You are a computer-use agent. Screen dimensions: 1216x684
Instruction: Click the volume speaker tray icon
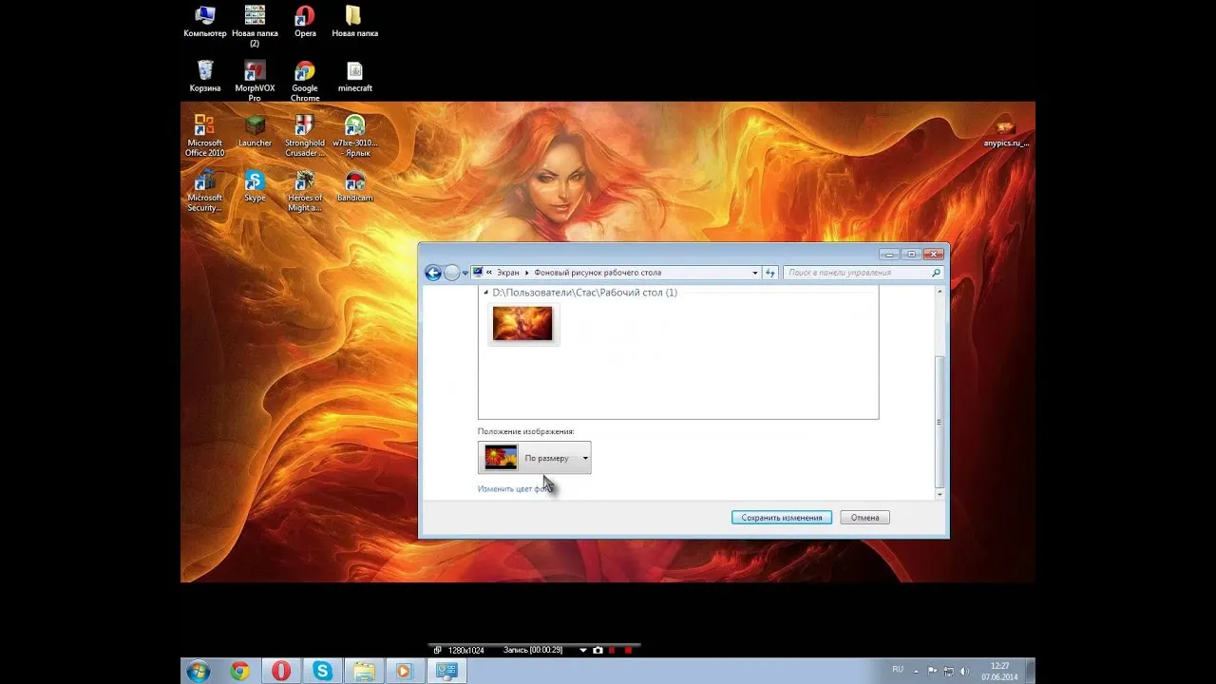(965, 671)
